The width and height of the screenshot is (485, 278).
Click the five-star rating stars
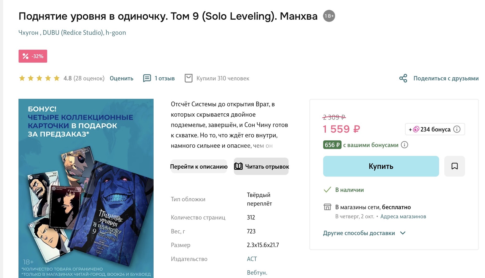coord(39,78)
